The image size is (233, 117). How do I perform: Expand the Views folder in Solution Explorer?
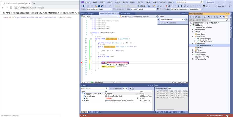pos(193,50)
